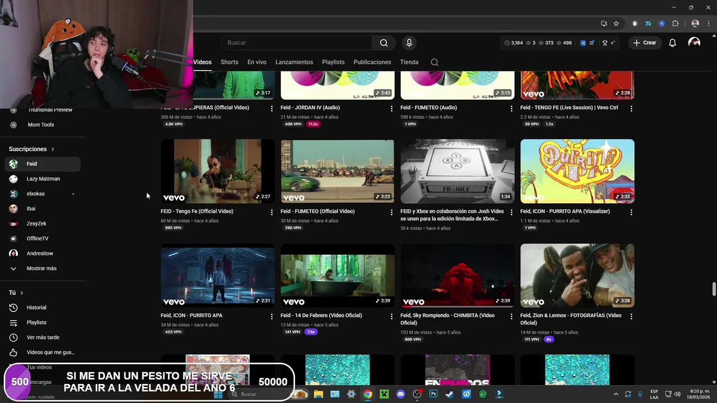The height and width of the screenshot is (403, 717).
Task: Expand the Suscripciones section chevron
Action: (53, 149)
